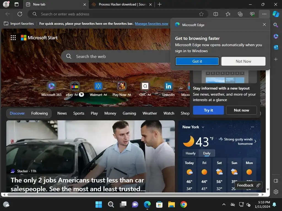The width and height of the screenshot is (282, 211).
Task: Dismiss with Not Now in Edge popup
Action: [243, 61]
